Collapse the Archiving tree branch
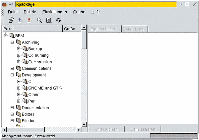 click(x=12, y=42)
